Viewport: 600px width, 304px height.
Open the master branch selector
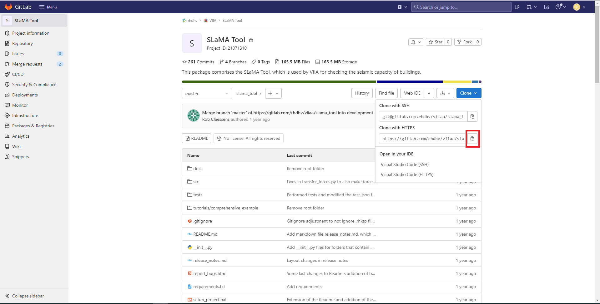pos(207,93)
